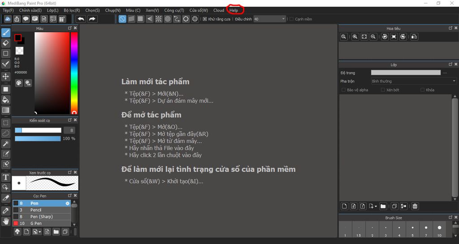Image resolution: width=459 pixels, height=244 pixels.
Task: Select the Move tool
Action: tap(6, 77)
